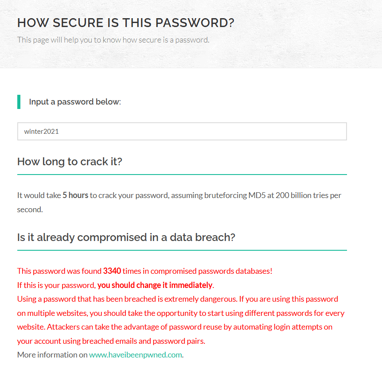382x373 pixels.
Task: Click the 'Input a password below:' label
Action: coord(75,102)
